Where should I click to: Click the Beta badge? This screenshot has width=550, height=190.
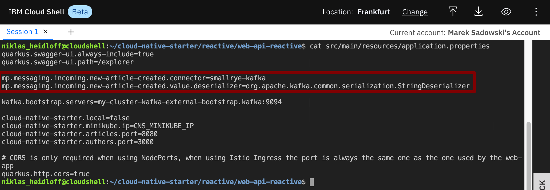(x=80, y=12)
